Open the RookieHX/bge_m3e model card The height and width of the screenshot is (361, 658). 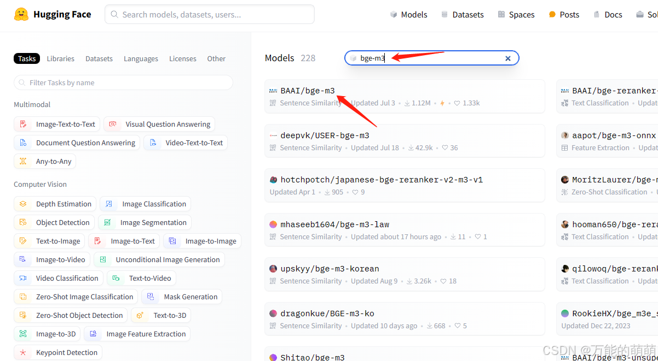[x=607, y=319]
